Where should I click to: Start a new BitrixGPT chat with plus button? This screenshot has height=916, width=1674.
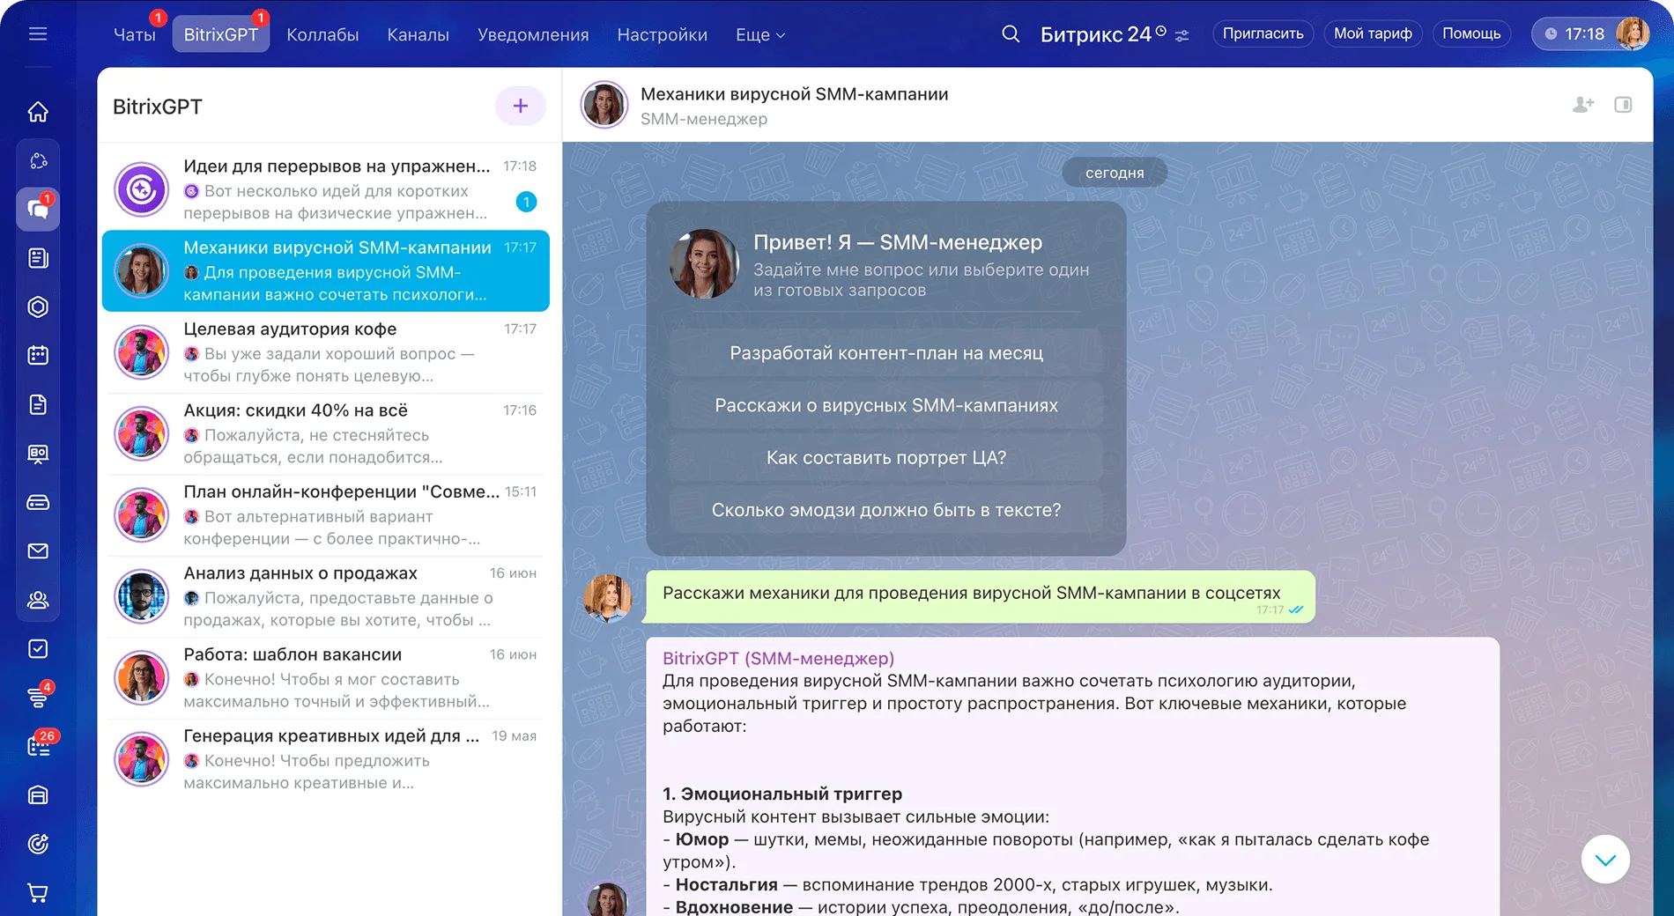click(521, 106)
